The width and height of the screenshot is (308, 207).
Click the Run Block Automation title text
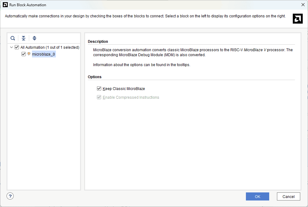pos(28,5)
